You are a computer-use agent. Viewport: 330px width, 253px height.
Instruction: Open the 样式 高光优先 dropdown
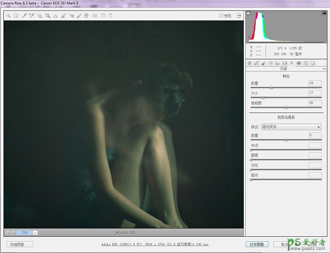click(x=291, y=127)
